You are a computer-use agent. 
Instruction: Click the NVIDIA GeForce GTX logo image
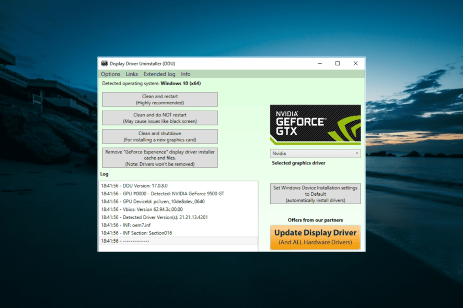tap(315, 125)
